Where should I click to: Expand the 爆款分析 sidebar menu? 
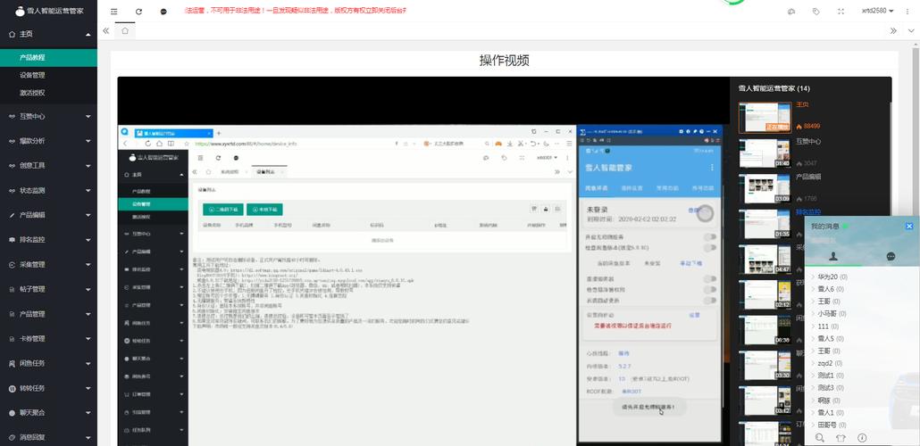point(48,141)
